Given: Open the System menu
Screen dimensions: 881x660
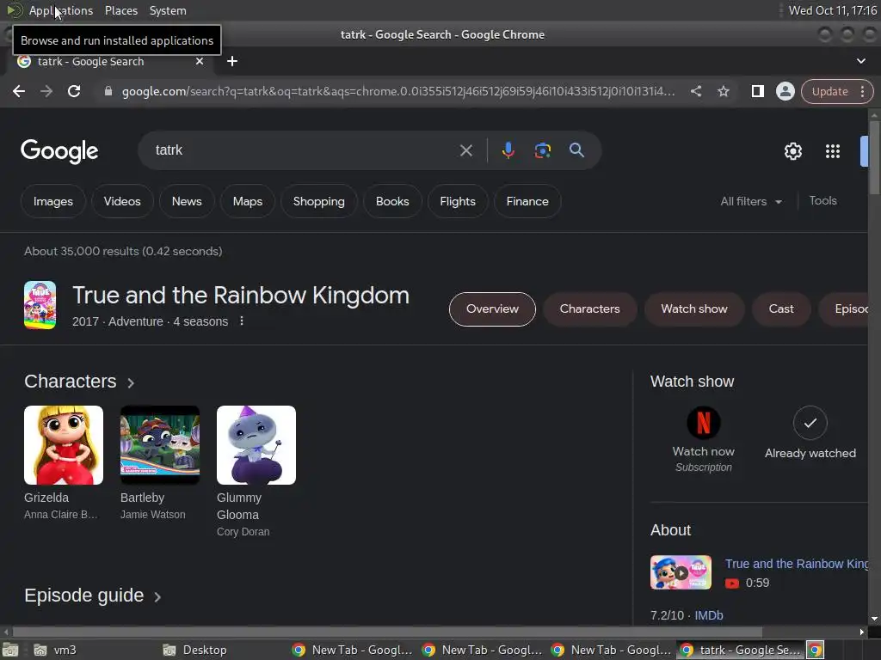Looking at the screenshot, I should (168, 10).
